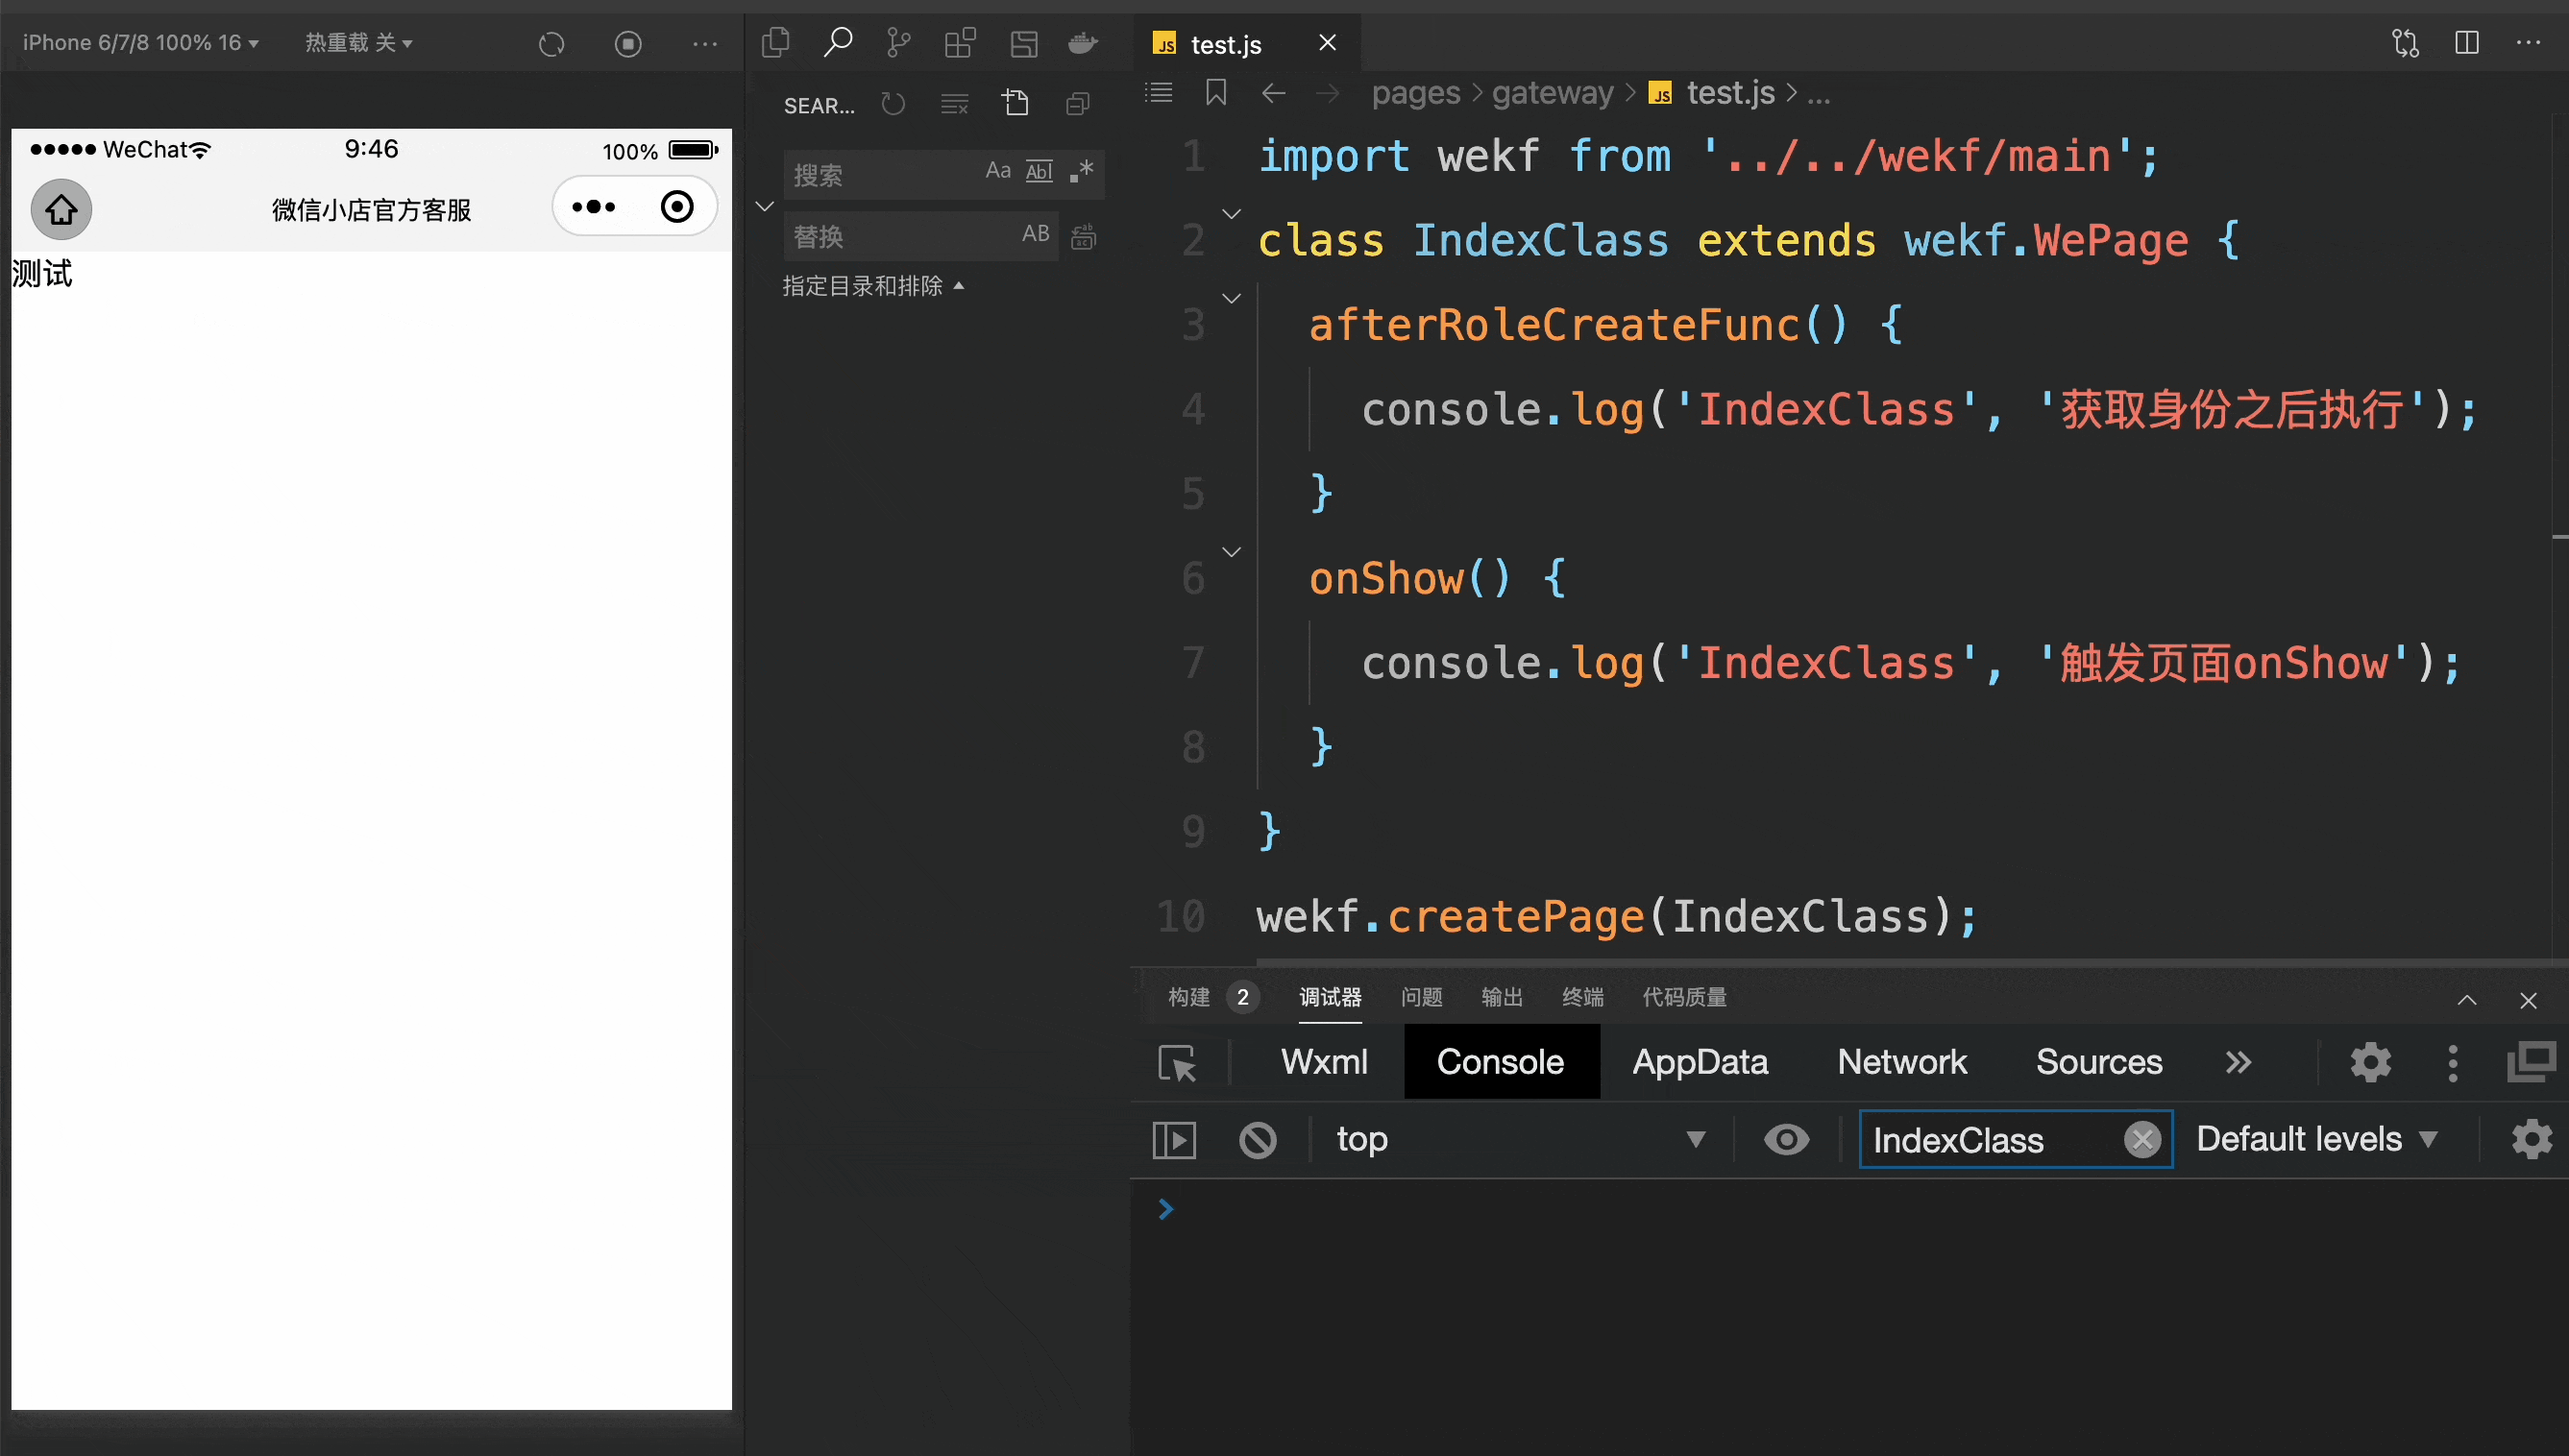Open the source control branch icon

[x=898, y=43]
